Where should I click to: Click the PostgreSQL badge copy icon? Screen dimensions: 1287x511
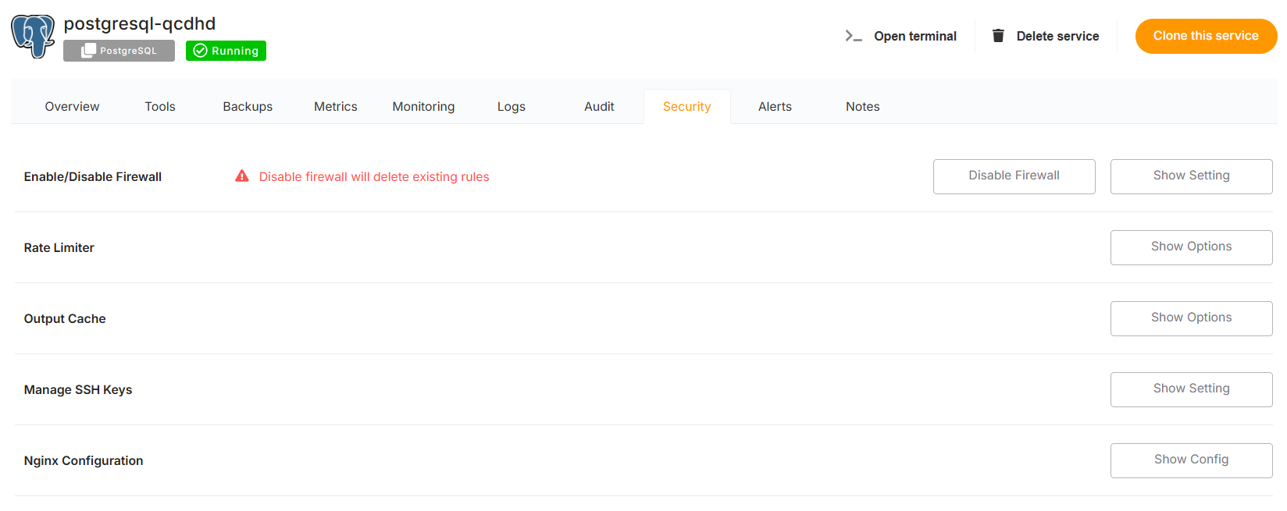point(89,51)
